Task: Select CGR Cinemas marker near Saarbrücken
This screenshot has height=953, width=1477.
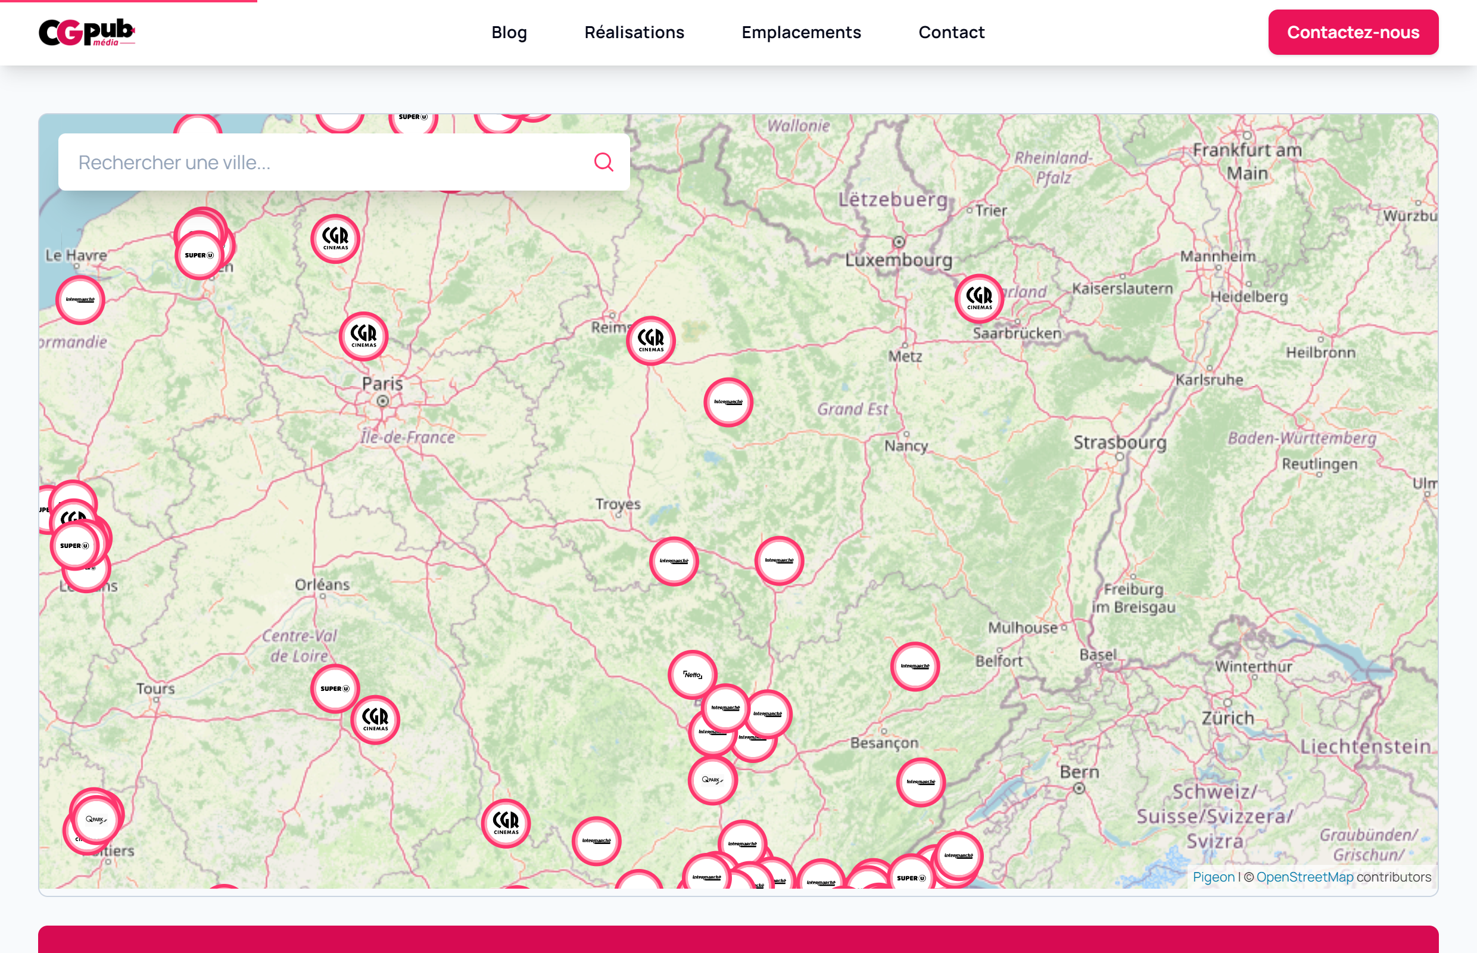Action: coord(979,298)
